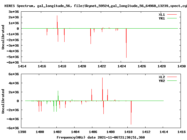Screen dimensions: 187x140
Task: Click the top plot -5e+36 axis label
Action: [x=13, y=57]
